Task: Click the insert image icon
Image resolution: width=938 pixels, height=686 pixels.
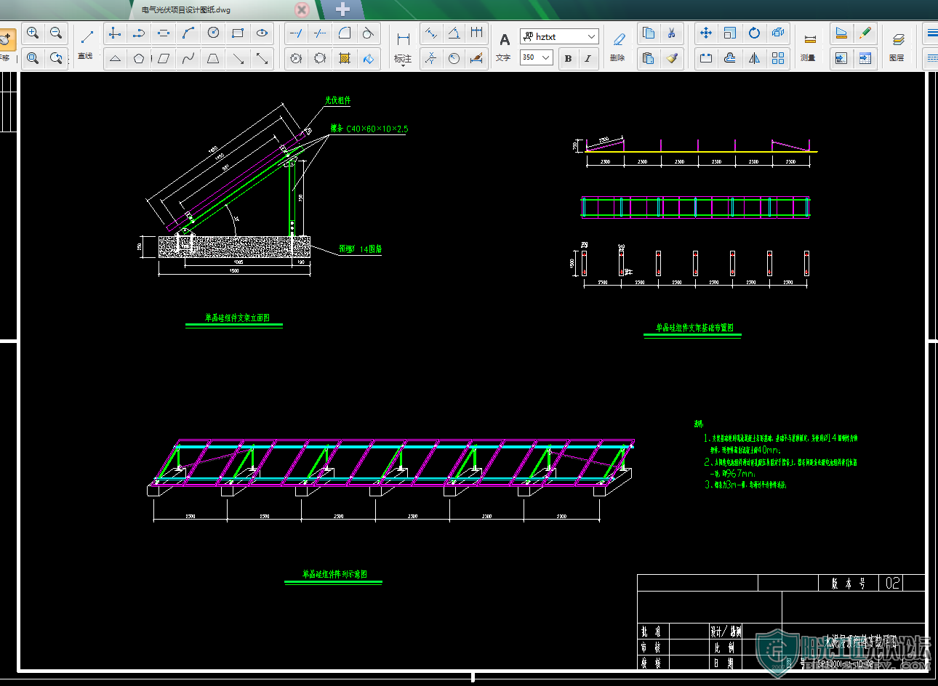Action: click(x=841, y=58)
